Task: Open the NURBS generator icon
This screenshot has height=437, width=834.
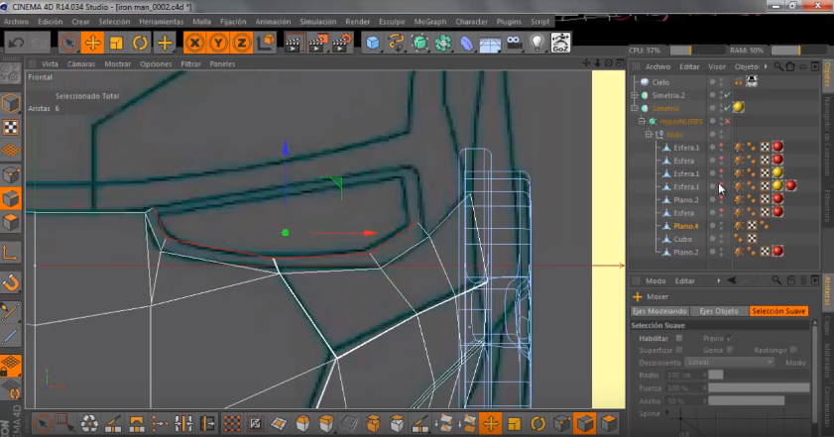Action: (419, 43)
